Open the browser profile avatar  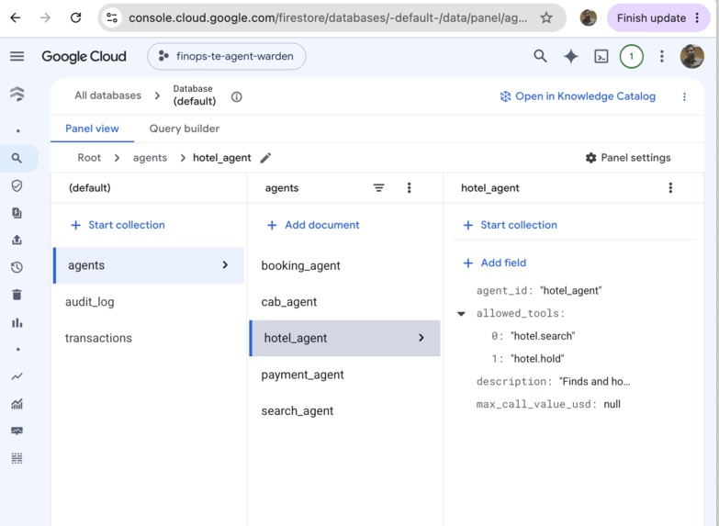point(589,17)
